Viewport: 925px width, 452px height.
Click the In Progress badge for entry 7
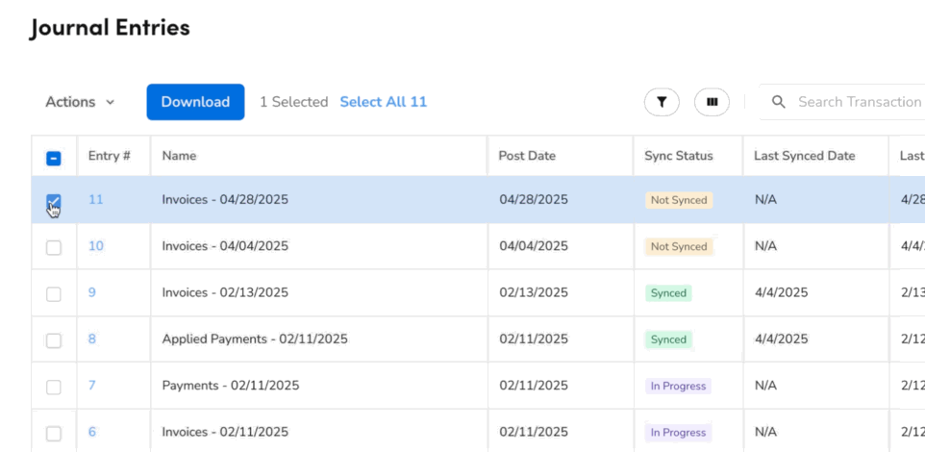pyautogui.click(x=678, y=387)
